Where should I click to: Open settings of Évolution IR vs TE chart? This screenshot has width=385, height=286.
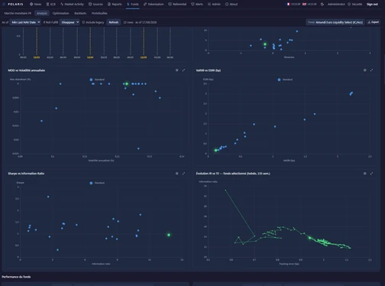tap(365, 174)
